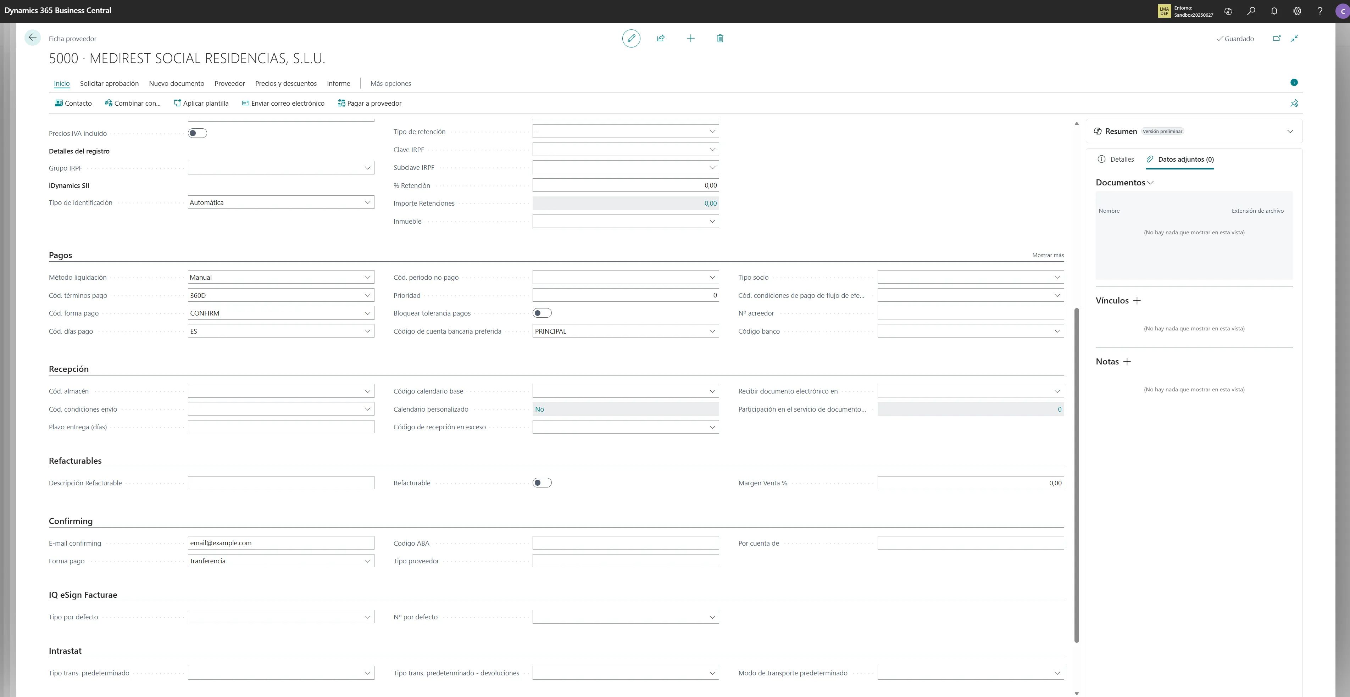Click Enviar correo electrónico action
This screenshot has height=697, width=1350.
pyautogui.click(x=283, y=103)
